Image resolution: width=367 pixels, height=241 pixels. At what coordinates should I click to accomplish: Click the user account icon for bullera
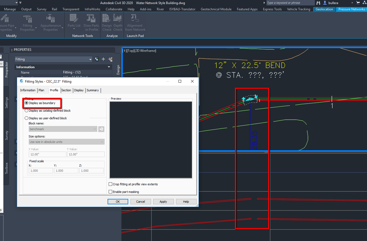pyautogui.click(x=325, y=3)
